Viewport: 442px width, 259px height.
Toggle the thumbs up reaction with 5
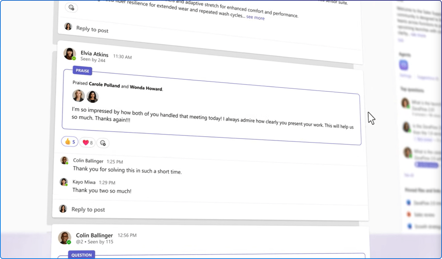point(70,142)
